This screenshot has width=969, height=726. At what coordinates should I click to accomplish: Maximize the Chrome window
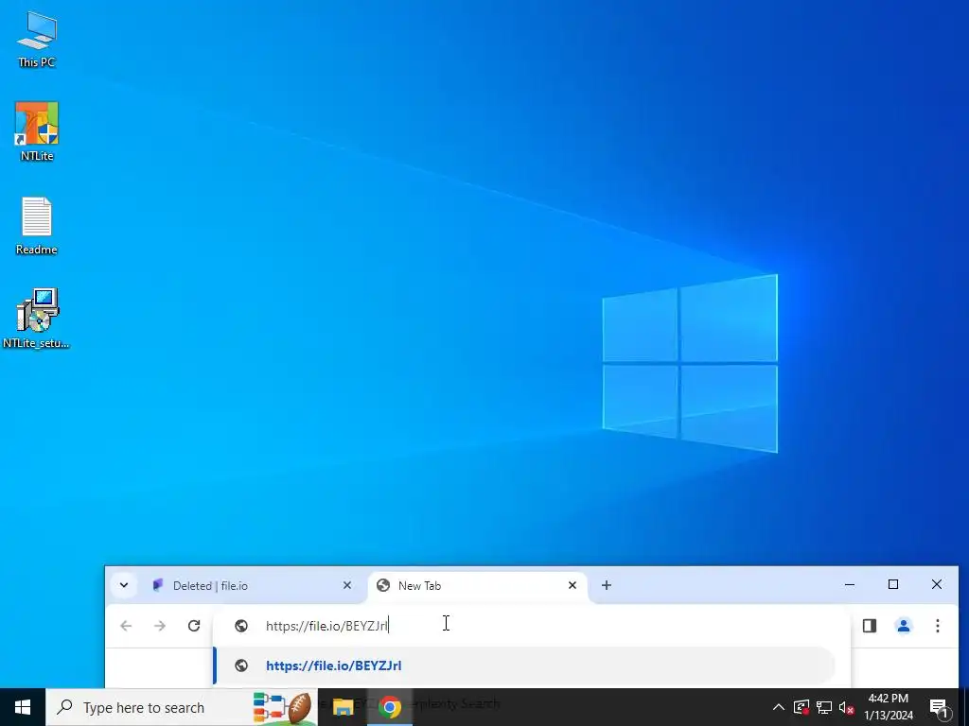pyautogui.click(x=893, y=584)
